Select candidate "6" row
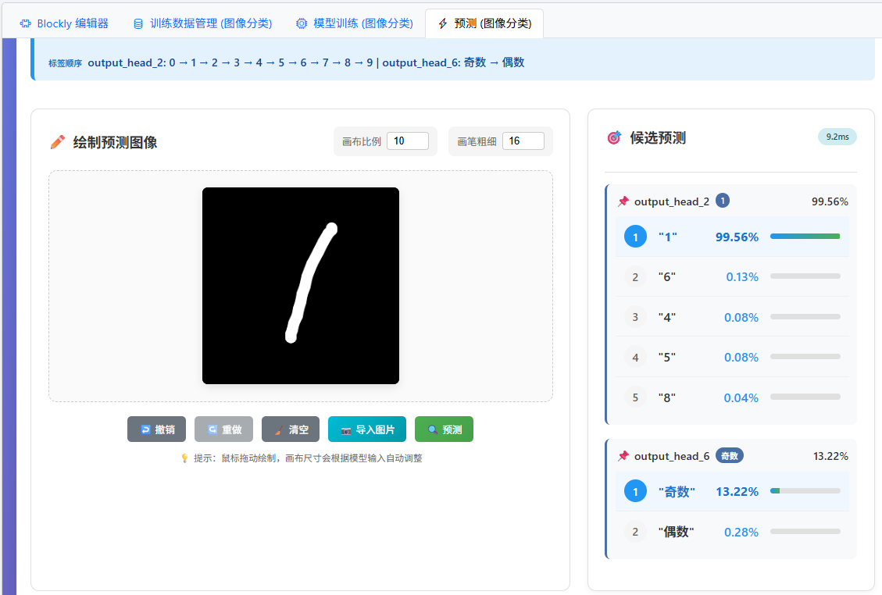The width and height of the screenshot is (882, 595). [x=732, y=276]
